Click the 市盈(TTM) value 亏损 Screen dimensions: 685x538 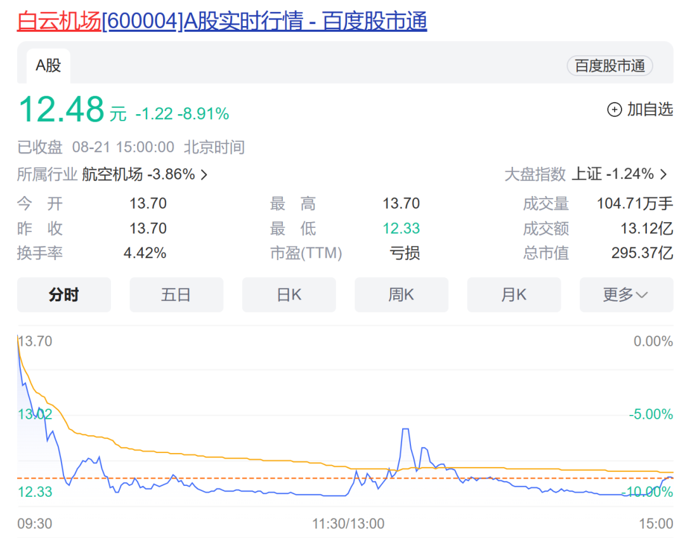pos(405,253)
